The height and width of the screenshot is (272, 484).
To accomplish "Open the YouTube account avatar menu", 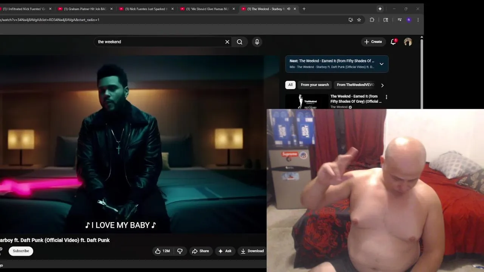I will pos(408,42).
